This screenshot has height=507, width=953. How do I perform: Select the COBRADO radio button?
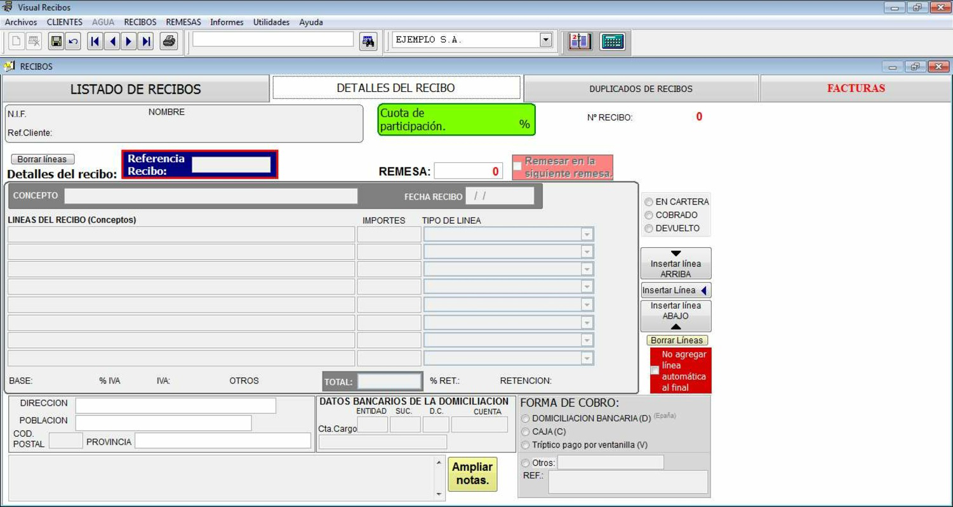click(x=649, y=215)
